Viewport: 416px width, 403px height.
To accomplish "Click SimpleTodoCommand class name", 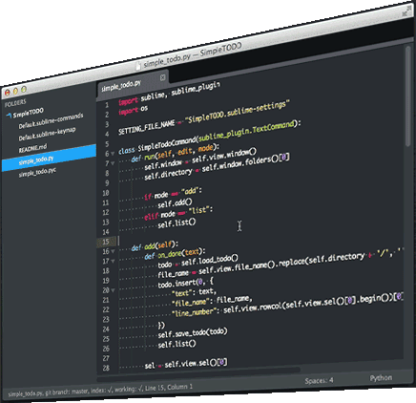I will [167, 143].
